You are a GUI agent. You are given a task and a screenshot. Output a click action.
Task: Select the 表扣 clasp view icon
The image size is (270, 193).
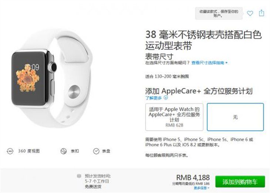(x=64, y=151)
